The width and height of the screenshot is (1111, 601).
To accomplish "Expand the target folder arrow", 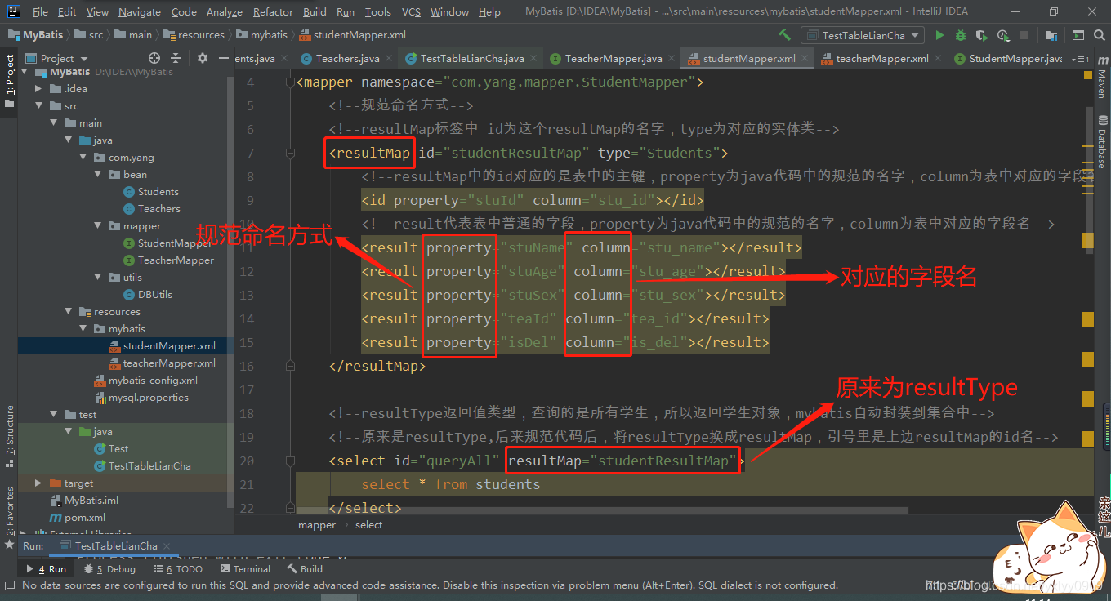I will pos(38,483).
